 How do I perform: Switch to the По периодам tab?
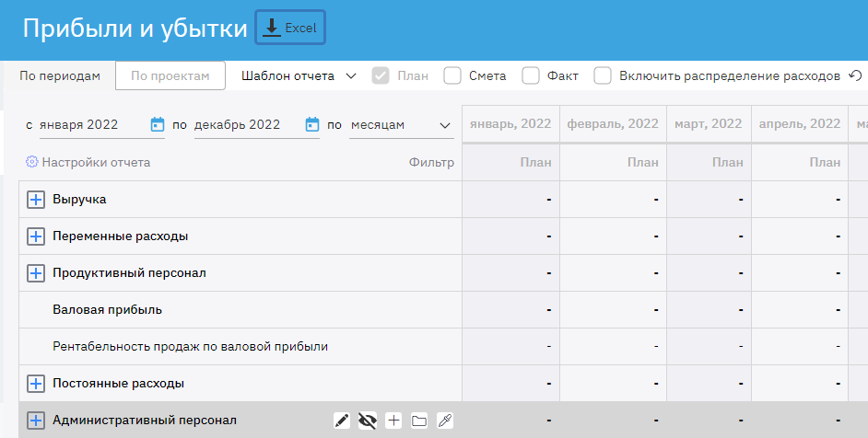pyautogui.click(x=60, y=75)
